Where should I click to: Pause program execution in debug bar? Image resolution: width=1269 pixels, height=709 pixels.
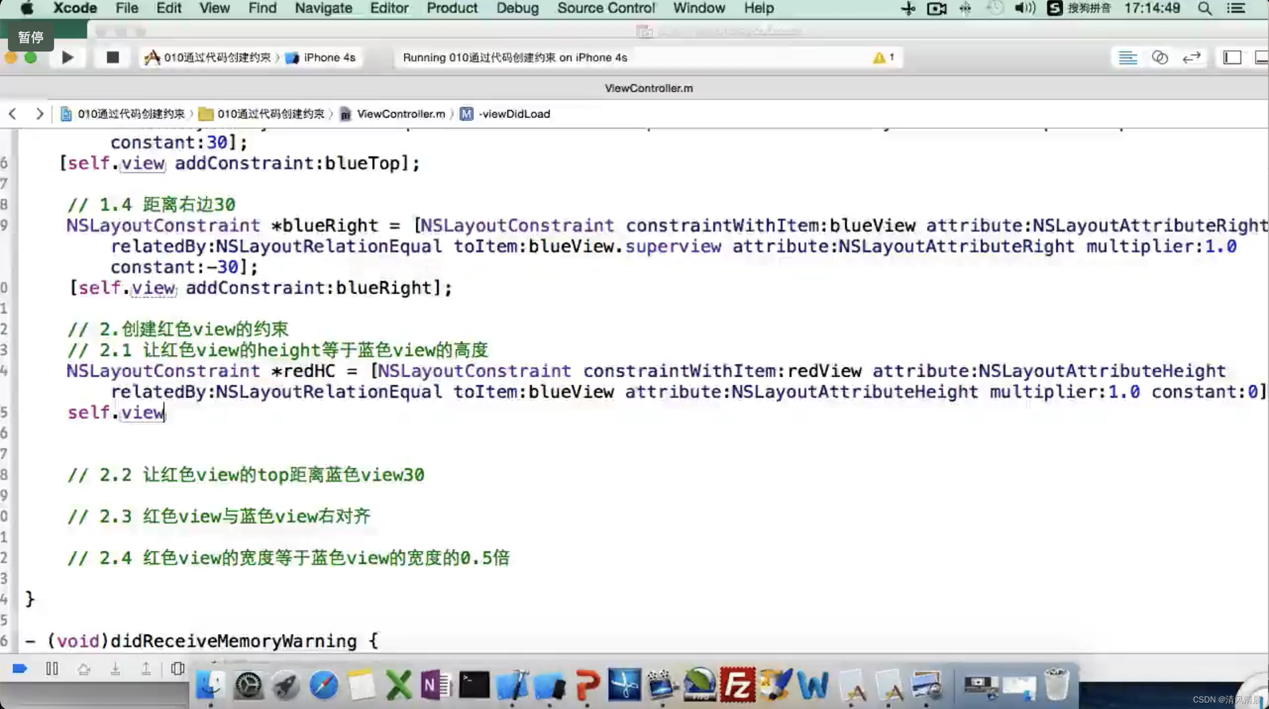point(52,669)
